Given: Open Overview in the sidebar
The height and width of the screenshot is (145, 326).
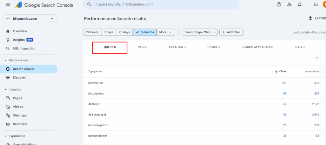Looking at the screenshot, I should (x=20, y=31).
